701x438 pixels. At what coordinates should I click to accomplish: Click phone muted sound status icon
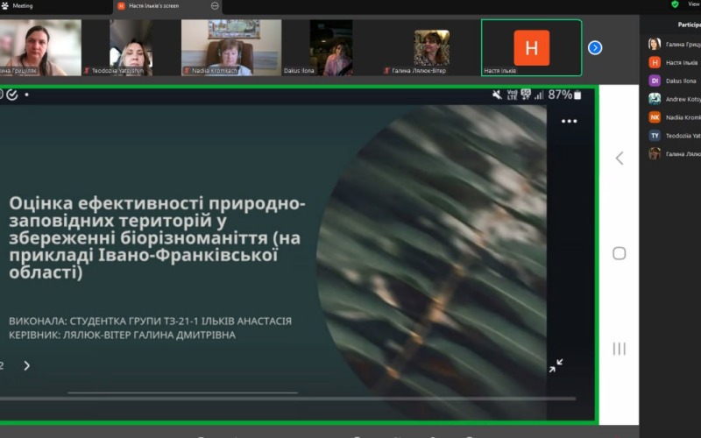coord(497,95)
